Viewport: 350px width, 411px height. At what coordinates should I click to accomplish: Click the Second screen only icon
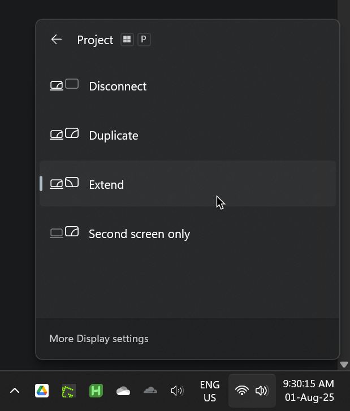coord(64,232)
